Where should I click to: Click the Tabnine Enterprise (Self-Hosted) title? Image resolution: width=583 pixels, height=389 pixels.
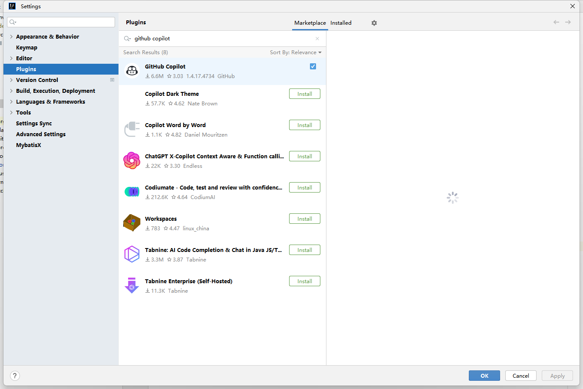tap(188, 281)
